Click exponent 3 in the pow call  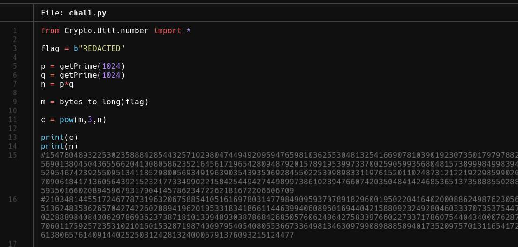[90, 120]
